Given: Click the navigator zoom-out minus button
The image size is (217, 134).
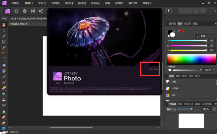Looking at the screenshot, I should click(x=174, y=109).
